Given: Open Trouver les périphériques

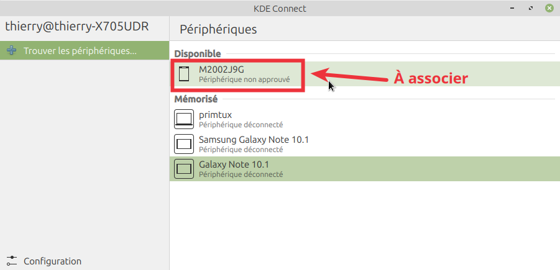Looking at the screenshot, I should (x=80, y=51).
